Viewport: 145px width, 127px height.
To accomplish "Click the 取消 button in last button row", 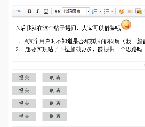I will (x=55, y=117).
